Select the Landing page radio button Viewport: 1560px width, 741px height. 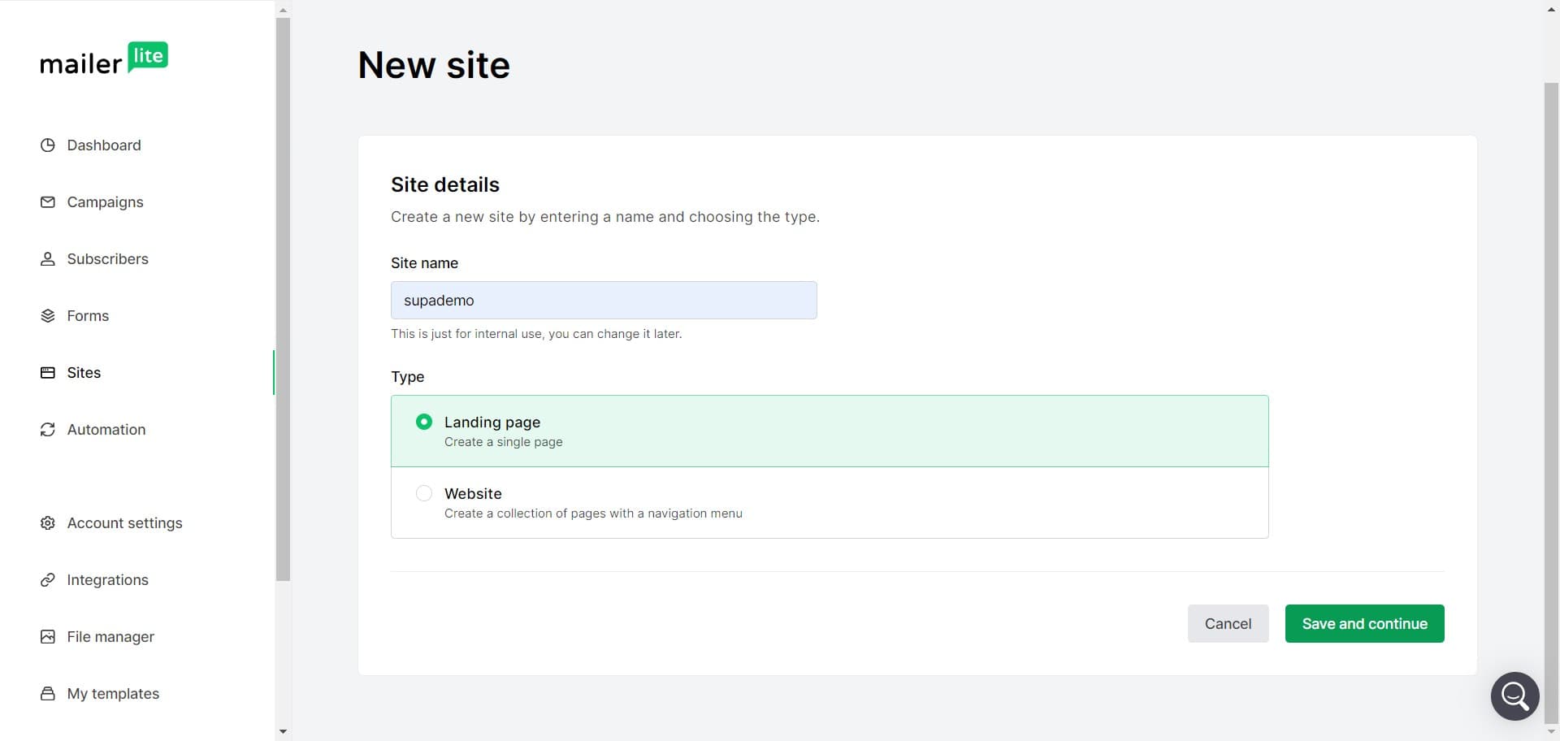point(424,422)
